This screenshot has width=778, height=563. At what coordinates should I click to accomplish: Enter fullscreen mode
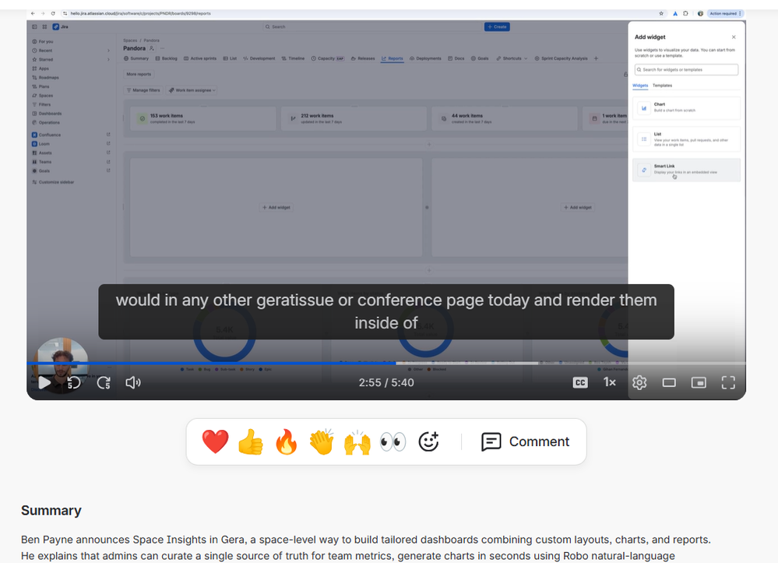(728, 382)
